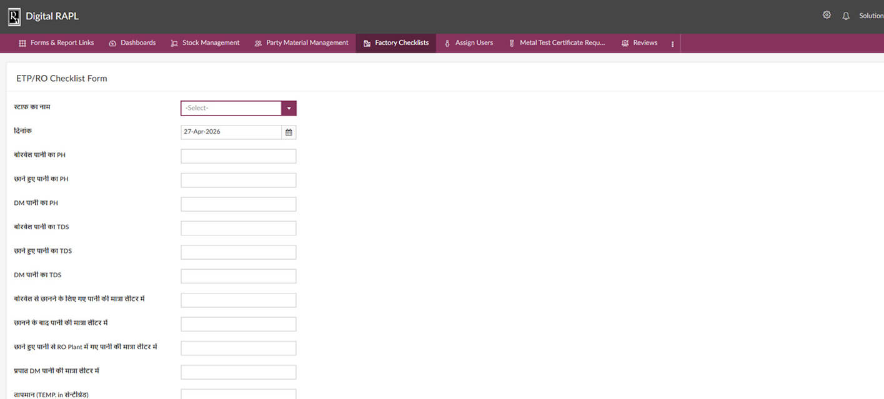Focus the तापमान (TEMP. in सेन्टीग्रेड) field
Screen dimensions: 884x399
tap(239, 394)
